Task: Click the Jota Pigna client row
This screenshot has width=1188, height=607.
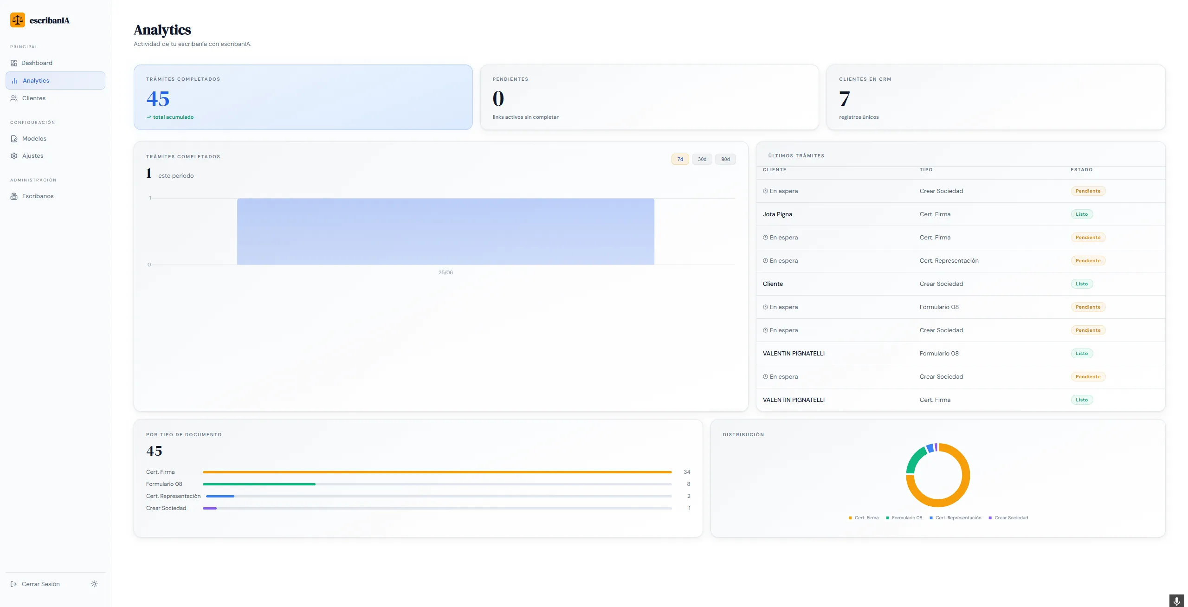Action: pyautogui.click(x=961, y=214)
